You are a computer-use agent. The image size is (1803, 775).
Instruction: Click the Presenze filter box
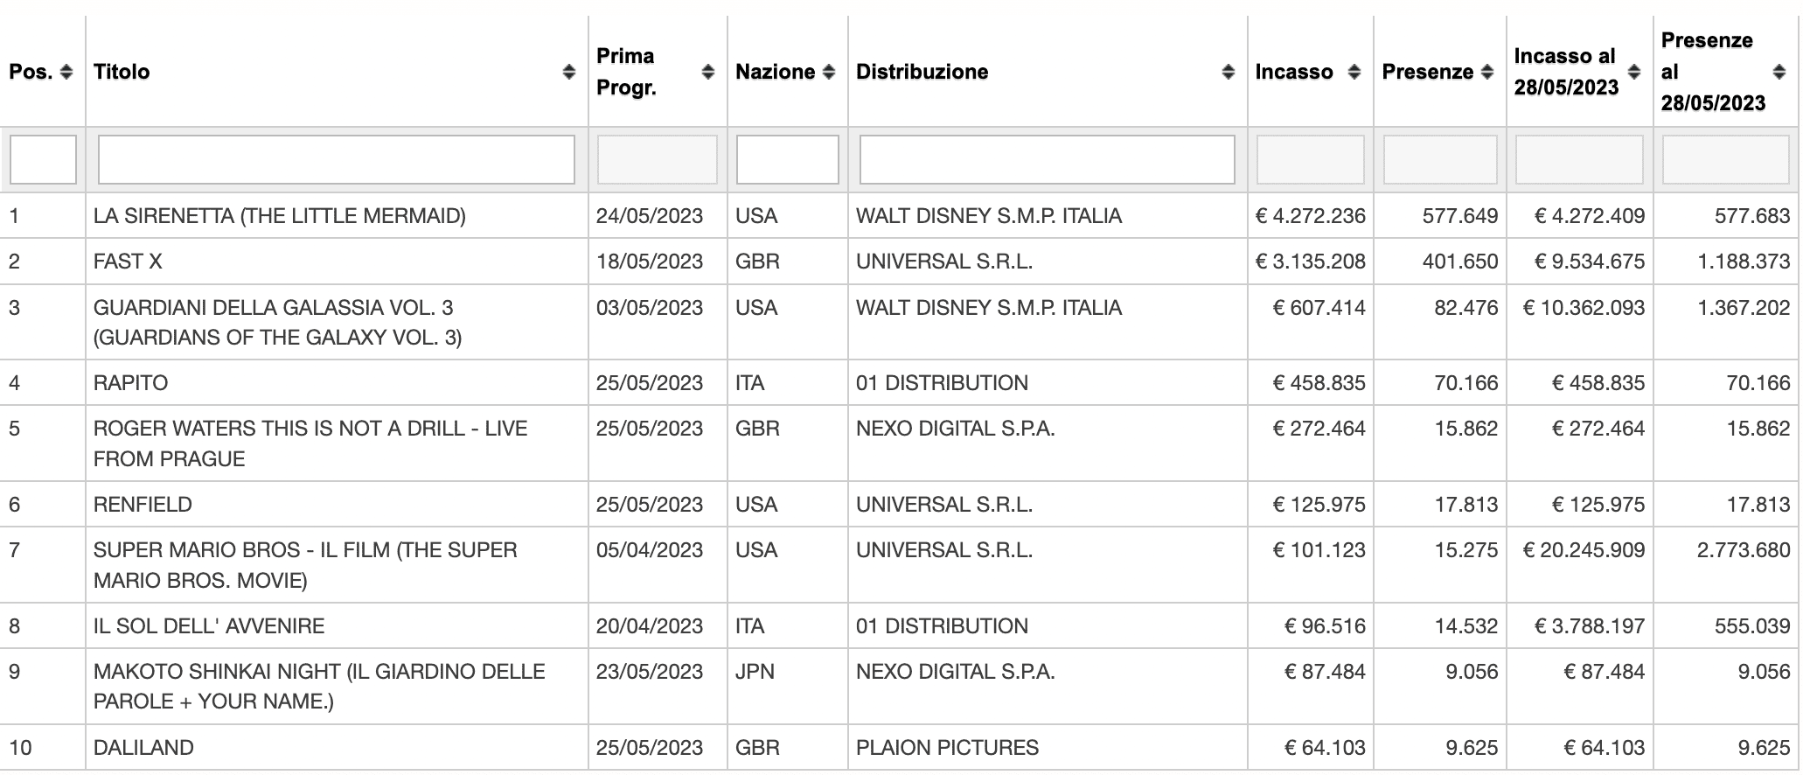click(x=1440, y=159)
